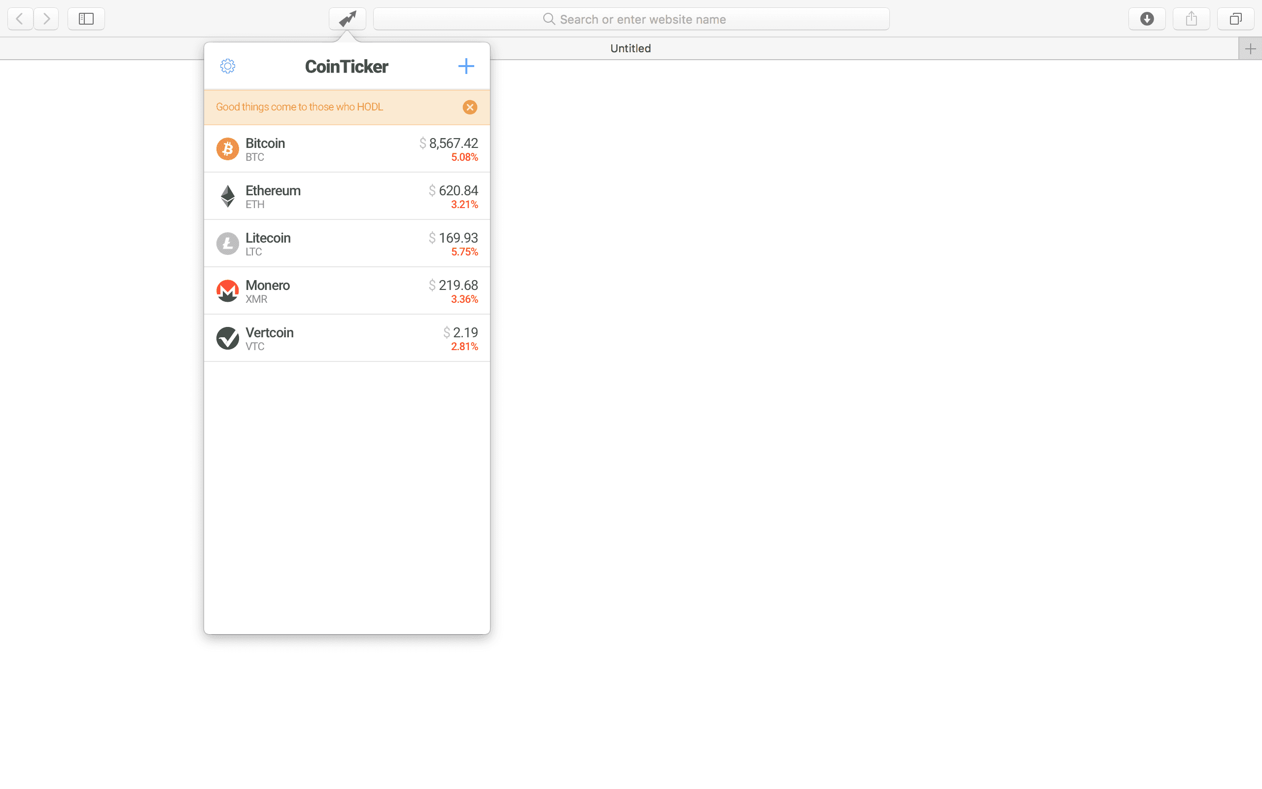Click the CoinTicker extension toolbar icon
The height and width of the screenshot is (789, 1262).
point(348,19)
